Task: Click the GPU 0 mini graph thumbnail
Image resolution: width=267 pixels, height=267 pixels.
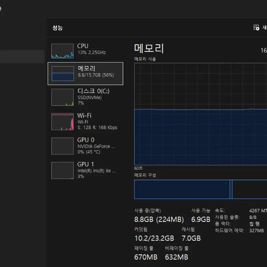Action: [62, 146]
